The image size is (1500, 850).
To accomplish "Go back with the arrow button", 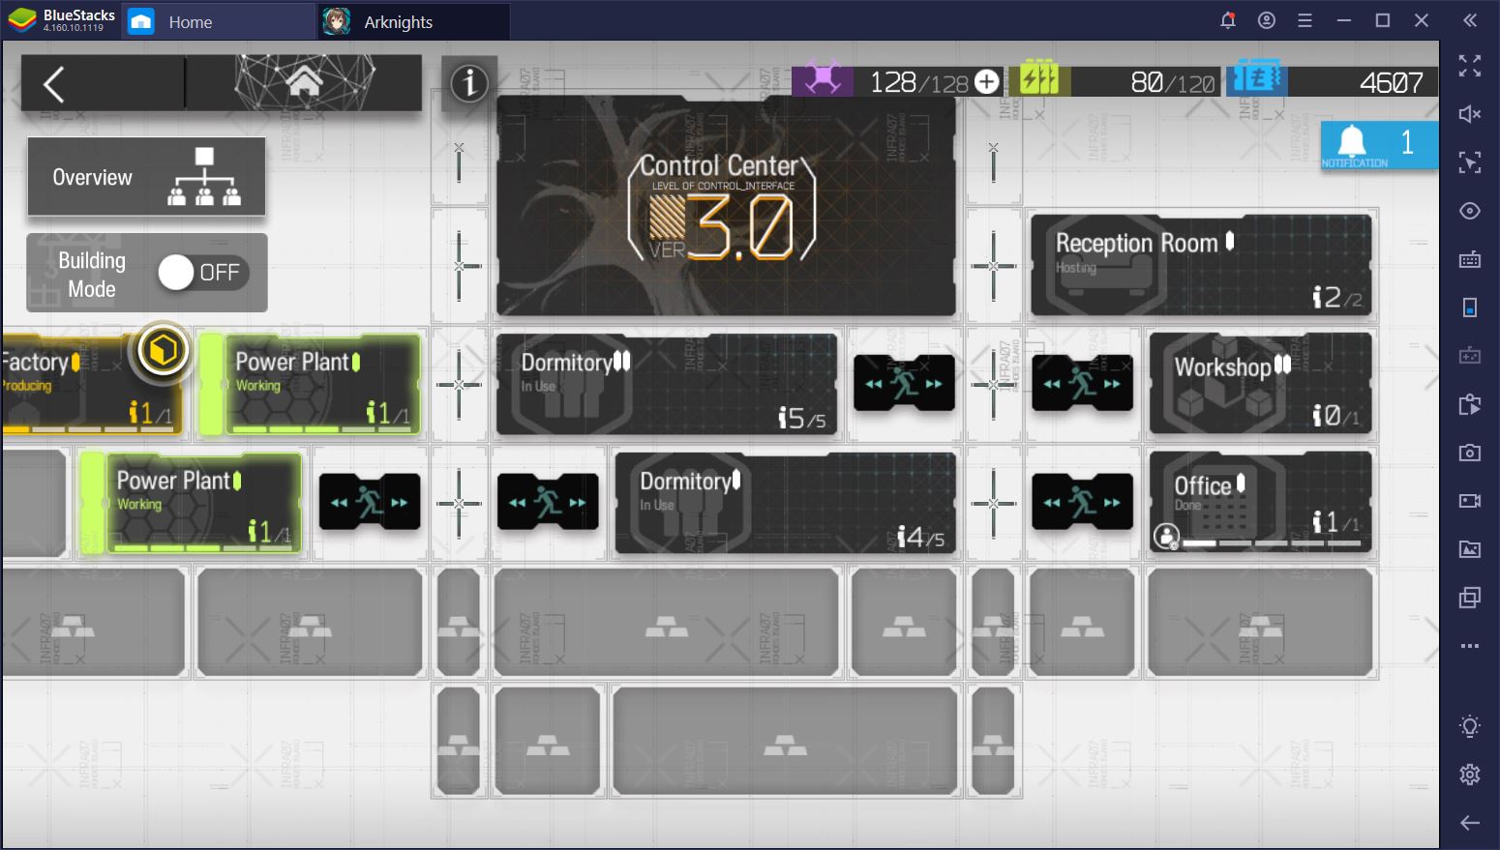I will [x=55, y=84].
